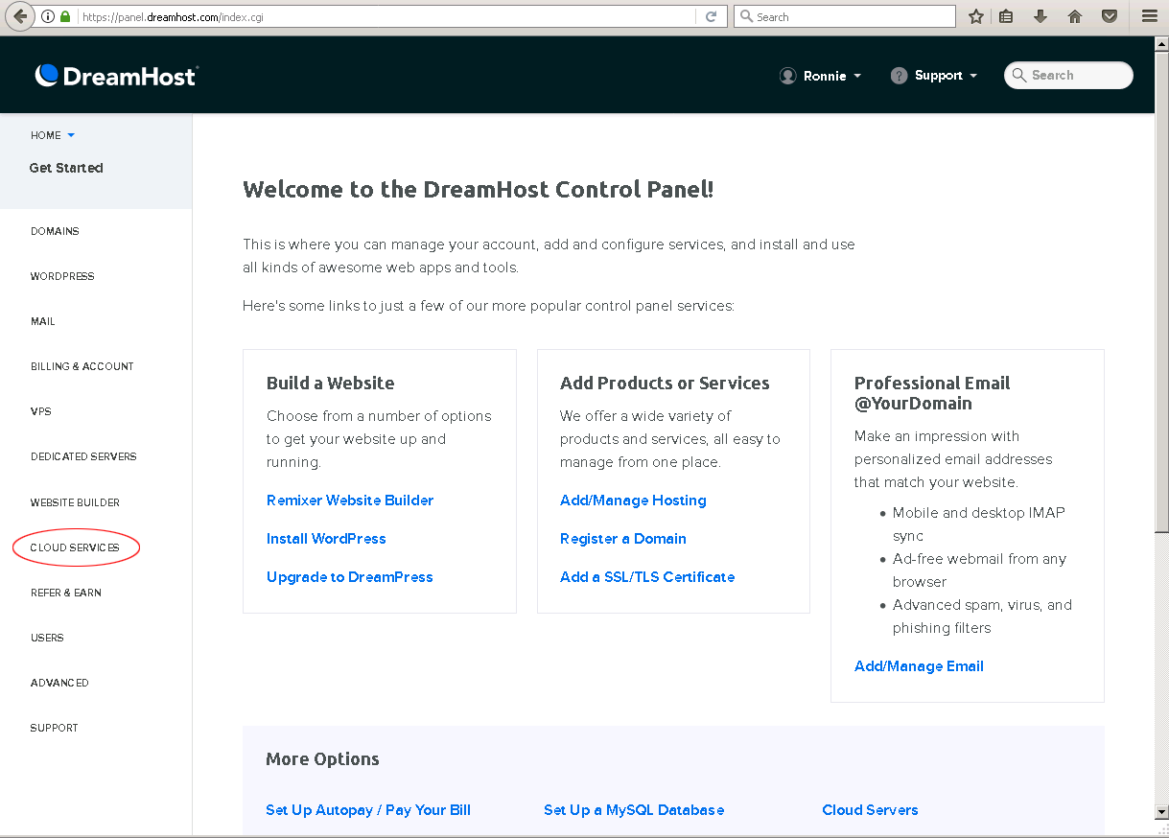
Task: Open Add/Manage Email link
Action: pyautogui.click(x=919, y=666)
